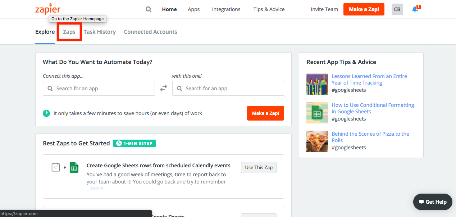This screenshot has width=456, height=217.
Task: Open 'Behind the Scenes of Pizza' article
Action: coord(370,137)
